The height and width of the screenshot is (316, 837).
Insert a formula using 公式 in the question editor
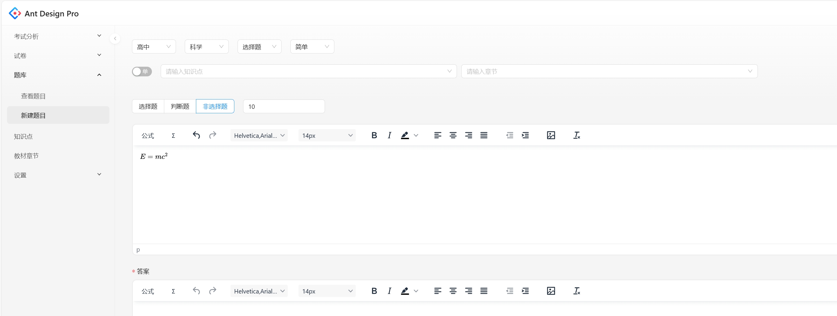(148, 135)
